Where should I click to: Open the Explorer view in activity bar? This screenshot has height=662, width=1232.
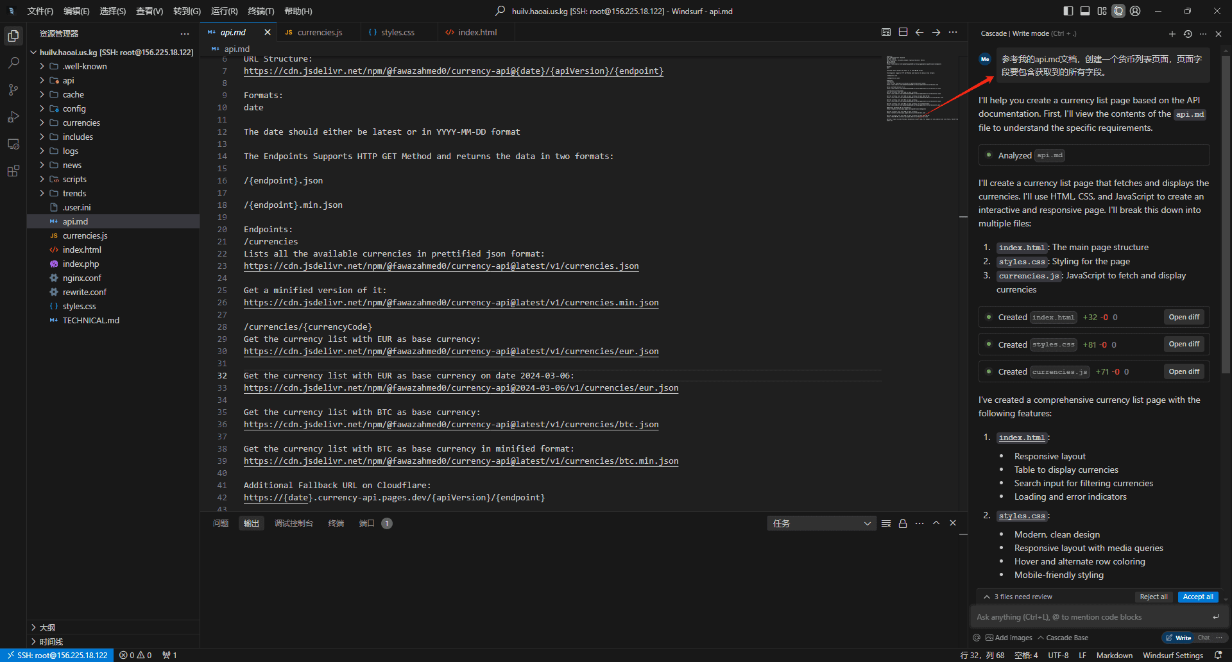[x=13, y=36]
